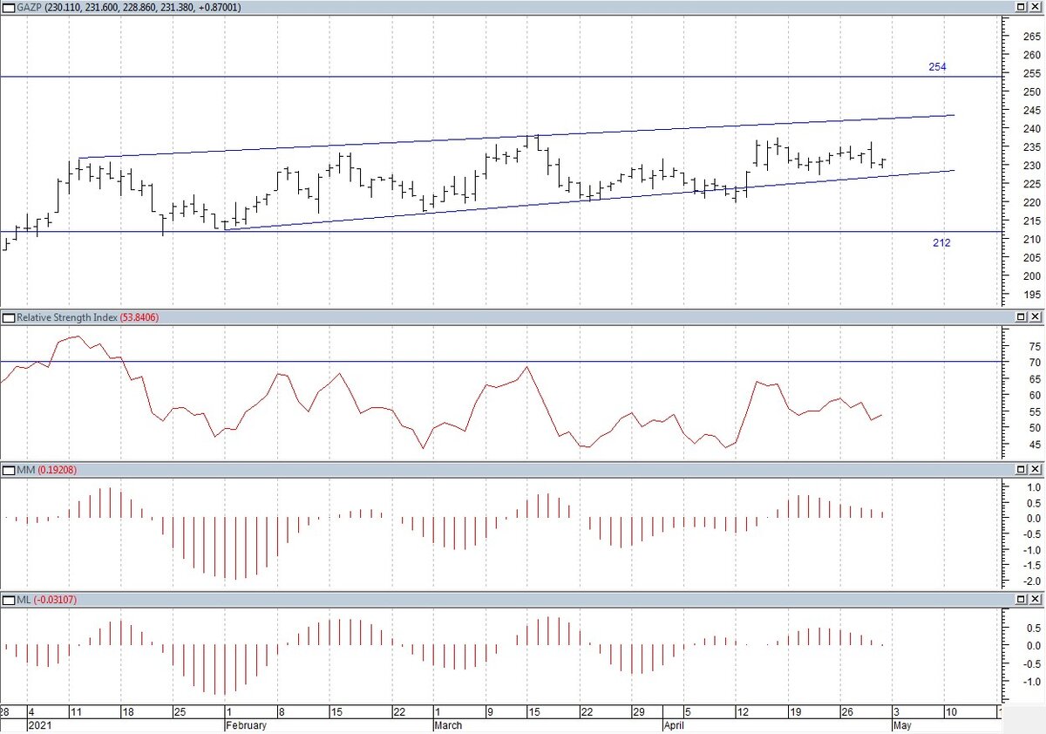Open the MM pane menu icon
The image size is (1046, 734).
(9, 470)
